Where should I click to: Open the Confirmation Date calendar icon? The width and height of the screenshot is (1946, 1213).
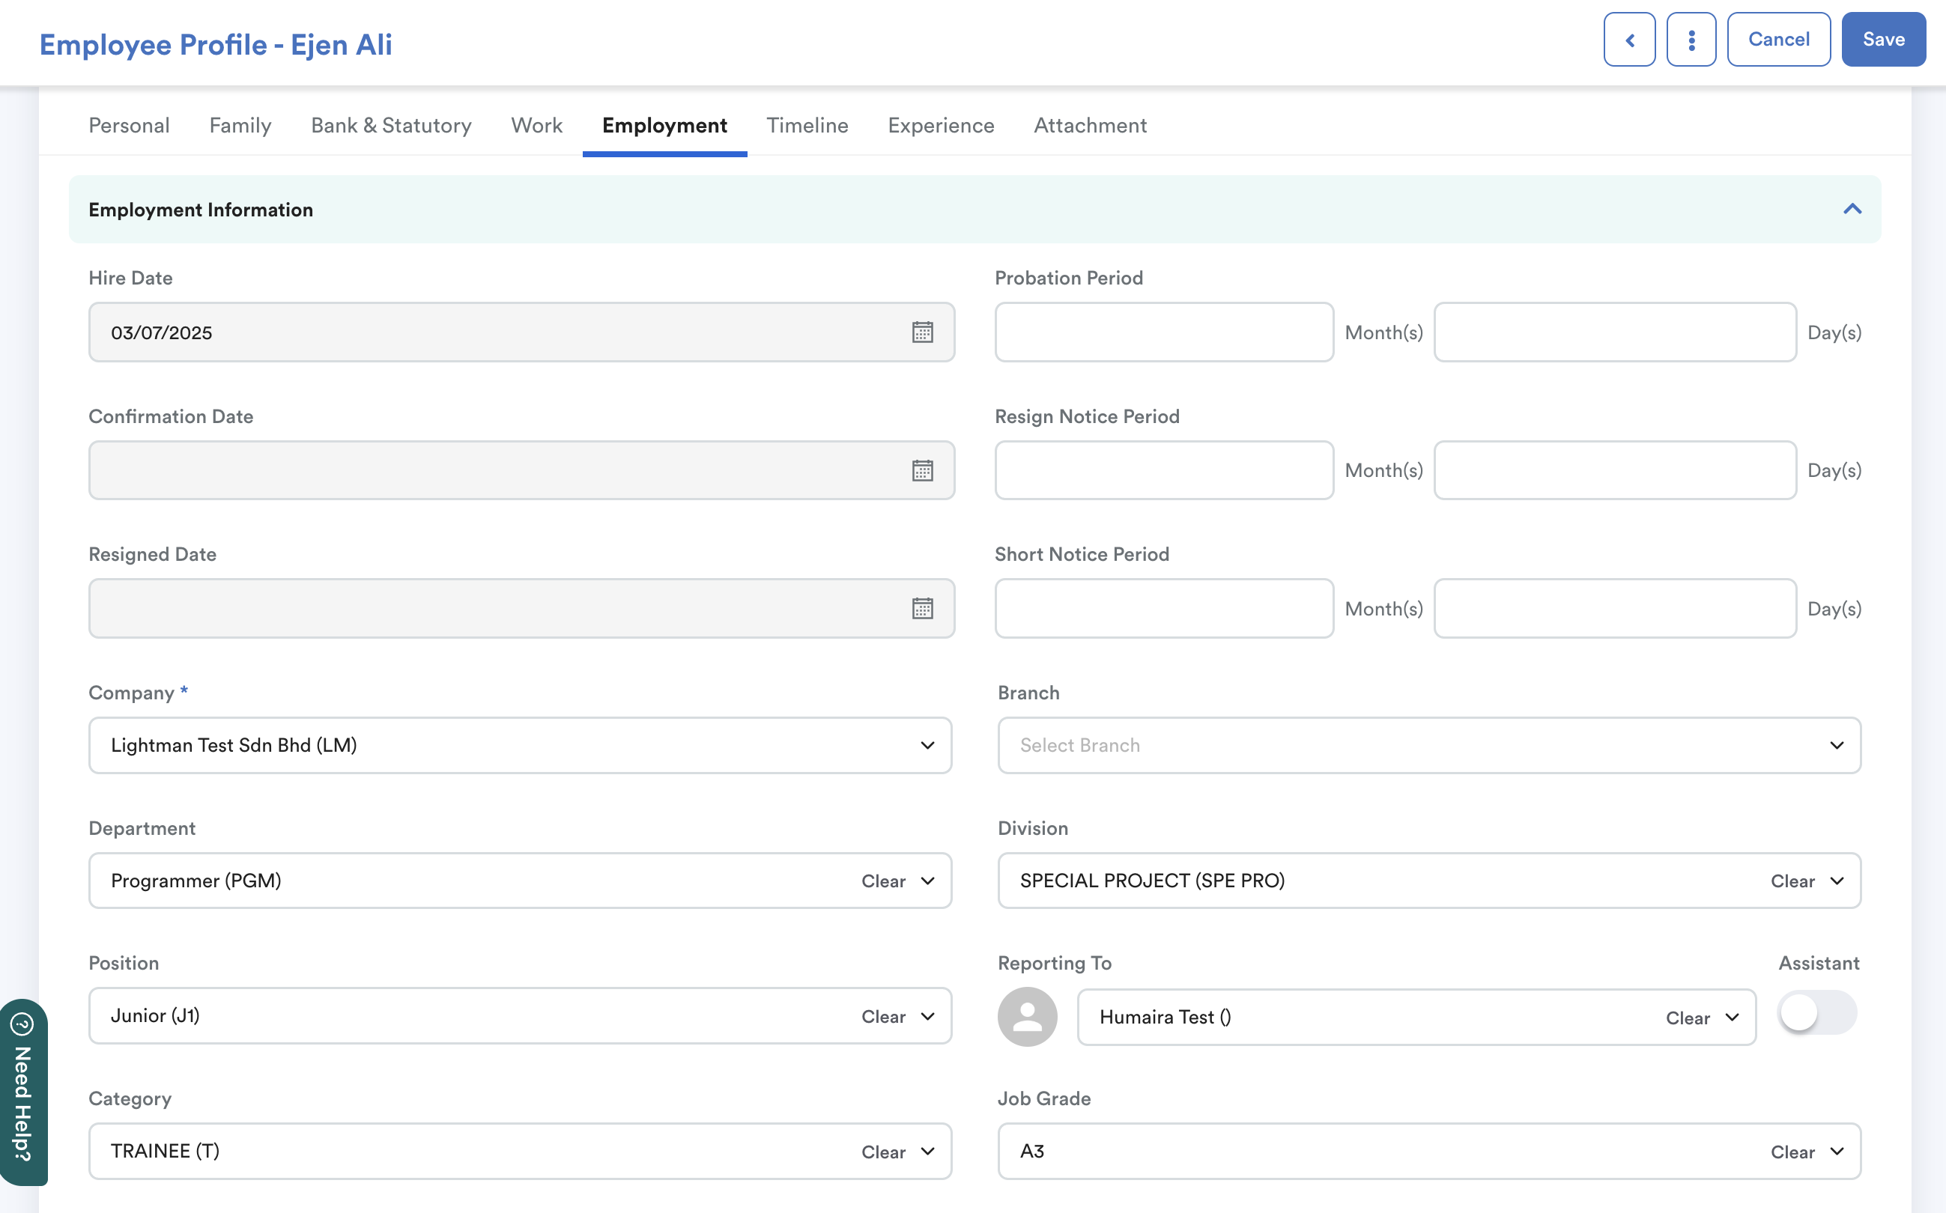click(922, 470)
